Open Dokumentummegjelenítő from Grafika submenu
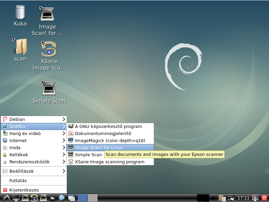This screenshot has width=269, height=202. (x=110, y=133)
